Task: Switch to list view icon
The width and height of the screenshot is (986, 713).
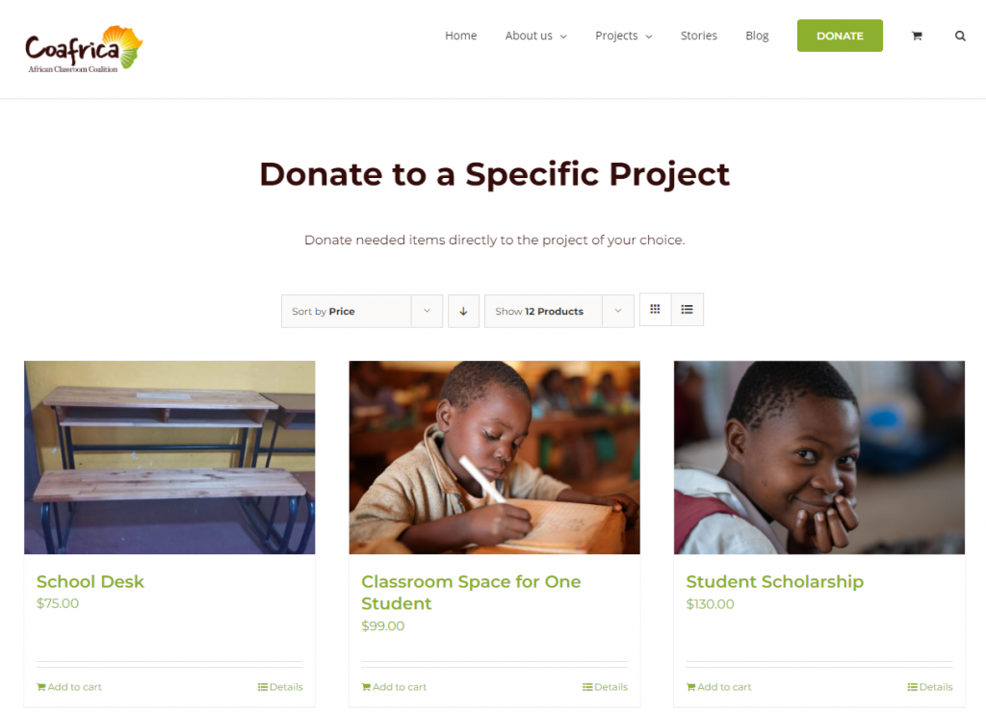Action: 688,309
